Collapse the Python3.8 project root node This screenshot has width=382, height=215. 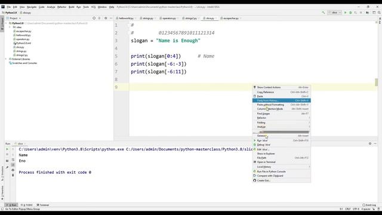point(6,23)
